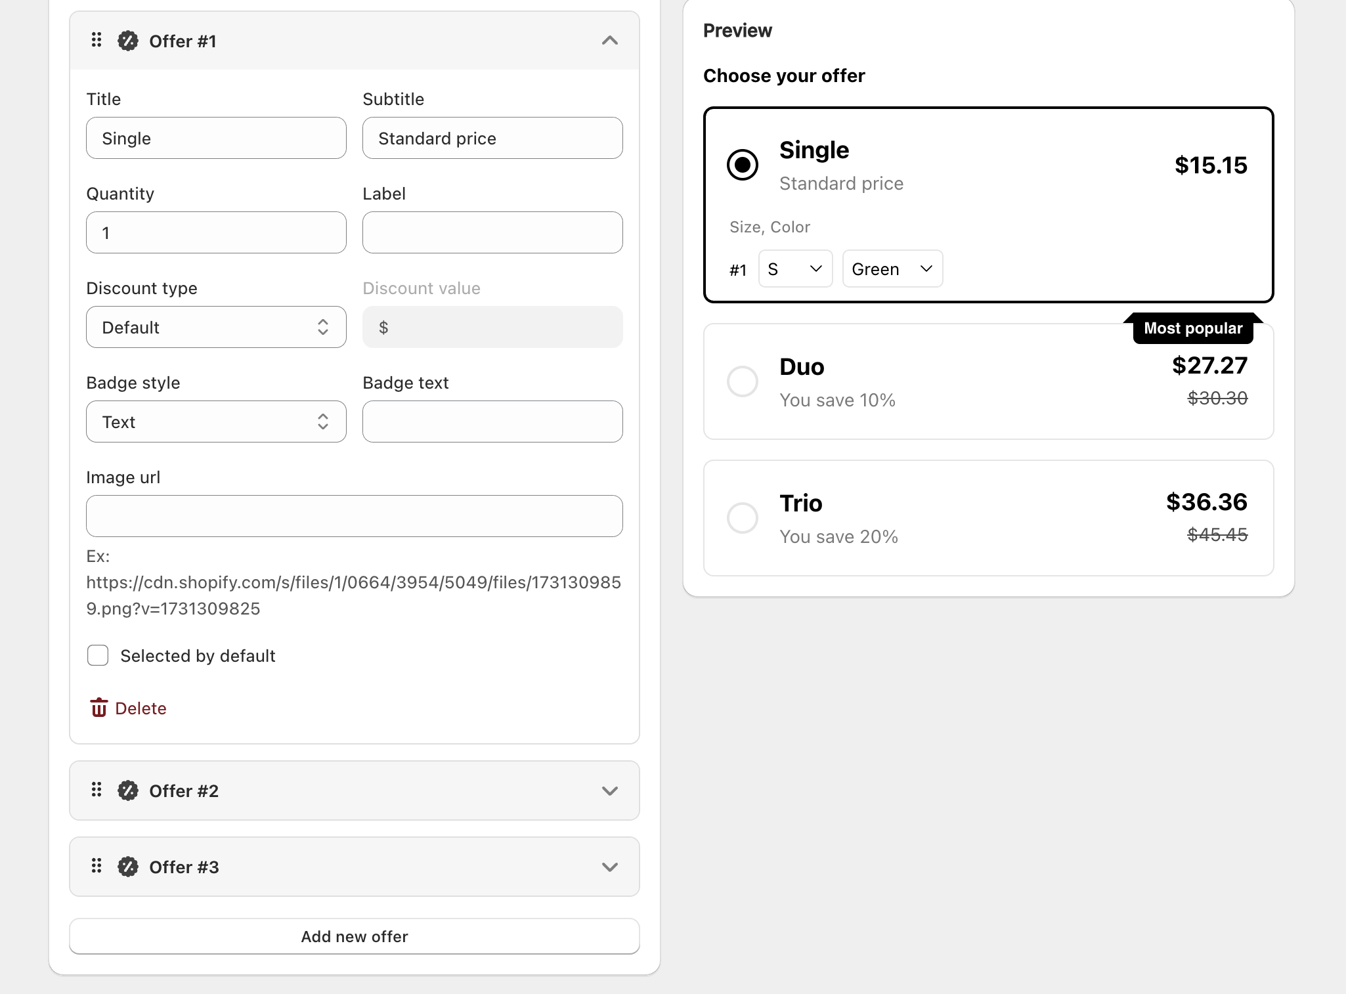This screenshot has height=994, width=1346.
Task: Expand the Offer #2 section
Action: [609, 790]
